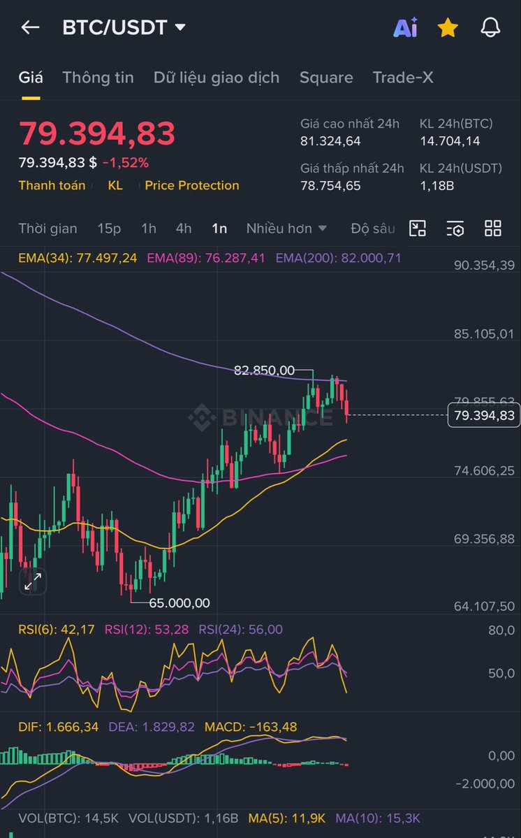The width and height of the screenshot is (521, 838).
Task: Open the BTC/USDT pair selector dropdown
Action: [124, 27]
